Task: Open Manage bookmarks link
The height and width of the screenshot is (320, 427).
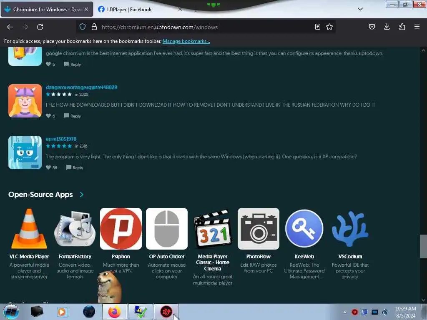Action: click(x=186, y=41)
